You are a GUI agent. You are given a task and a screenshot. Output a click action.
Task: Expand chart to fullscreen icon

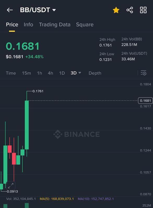[11, 186]
